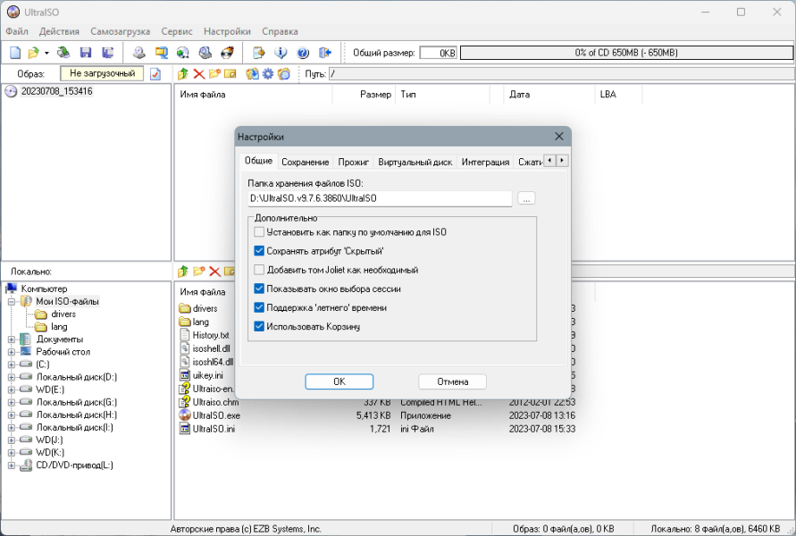Click the Burn CD/DVD image flame icon

(x=228, y=53)
